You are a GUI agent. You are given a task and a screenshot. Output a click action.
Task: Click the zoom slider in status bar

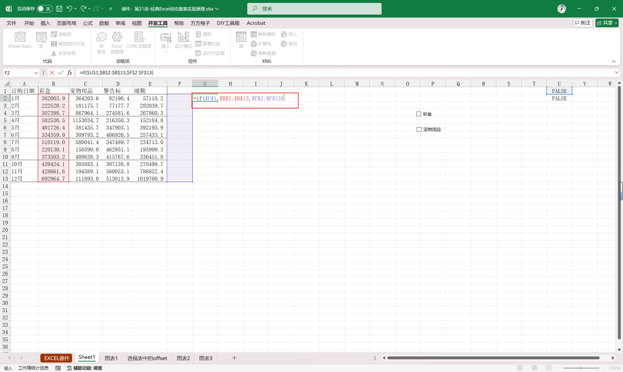point(581,368)
